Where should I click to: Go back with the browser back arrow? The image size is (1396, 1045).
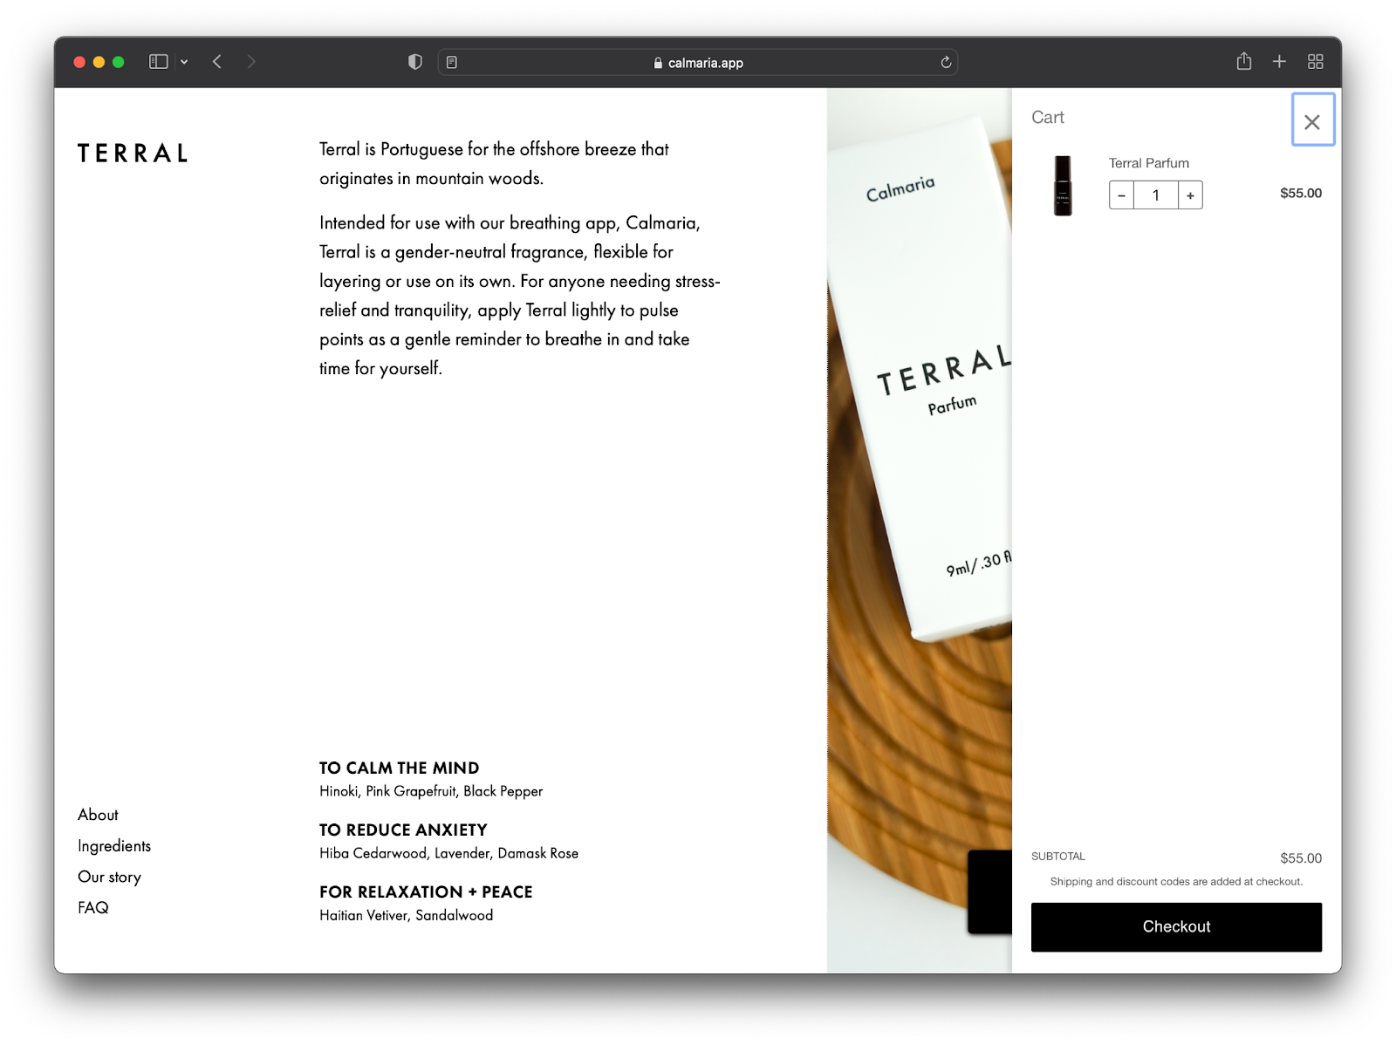point(217,62)
